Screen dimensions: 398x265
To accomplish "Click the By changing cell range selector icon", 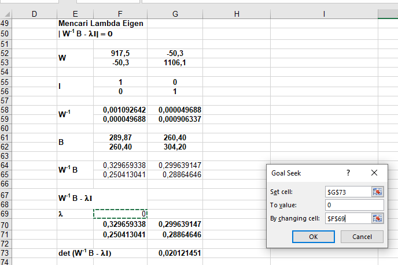I will click(378, 218).
